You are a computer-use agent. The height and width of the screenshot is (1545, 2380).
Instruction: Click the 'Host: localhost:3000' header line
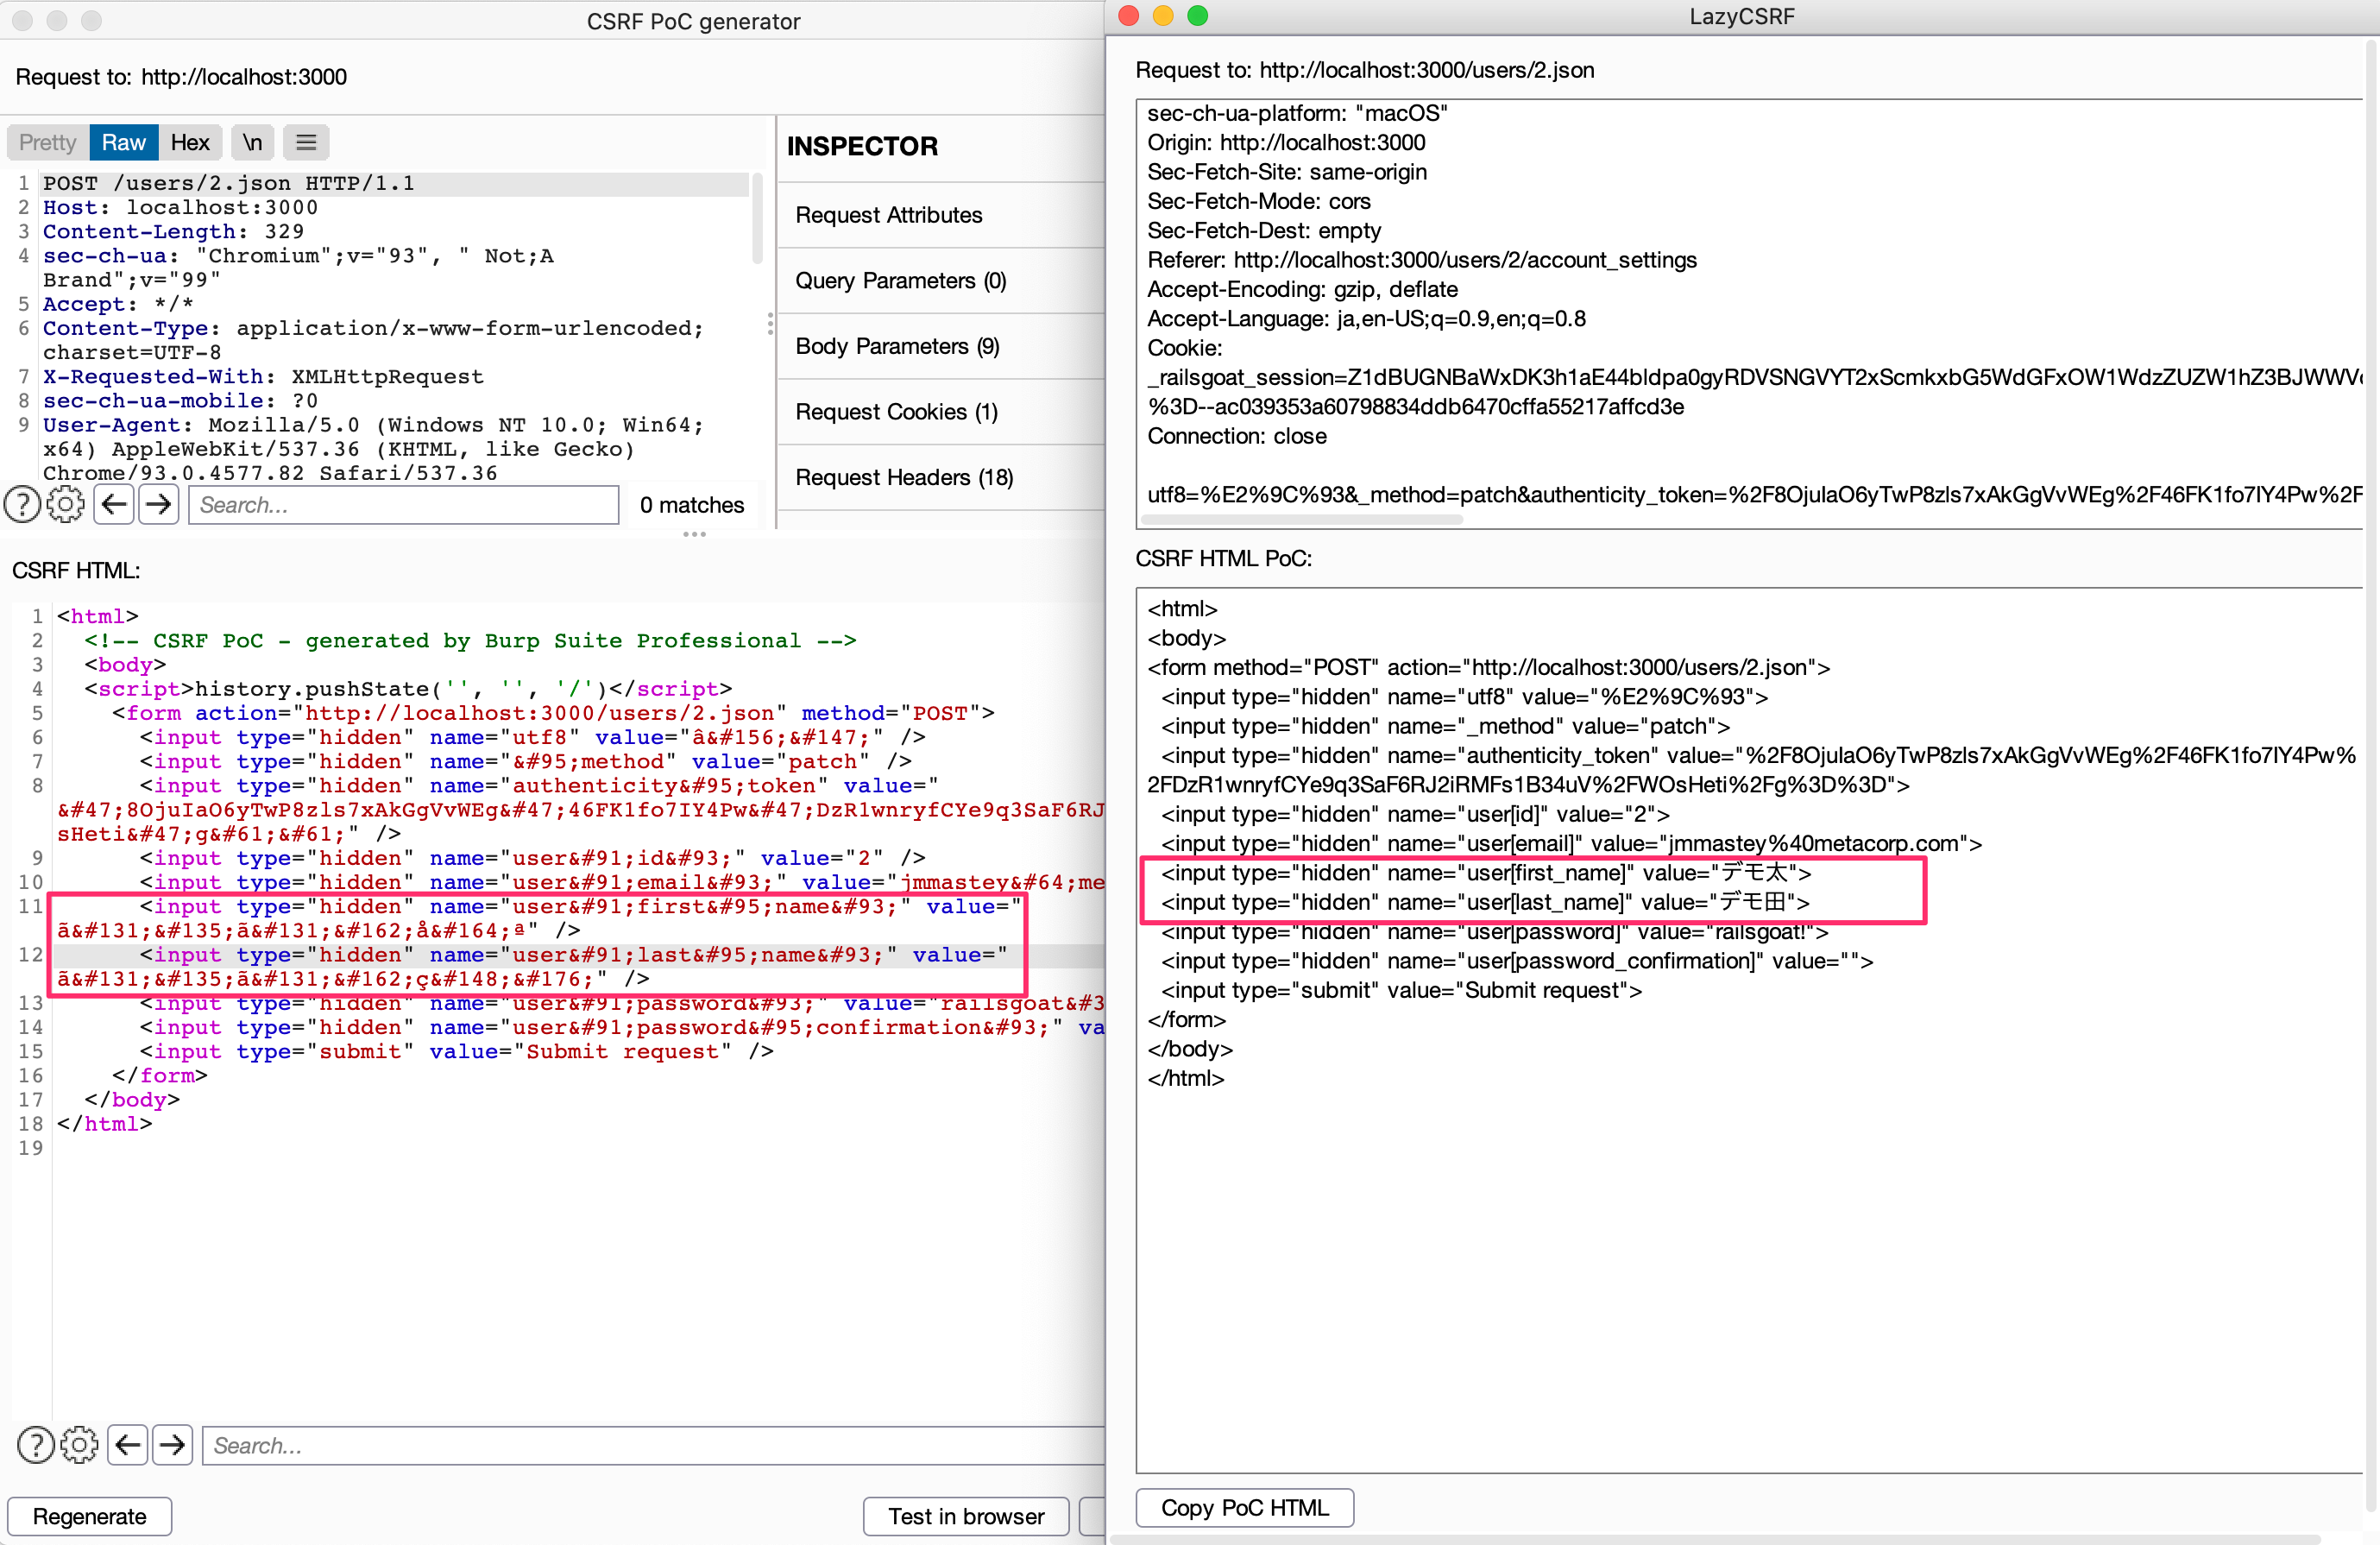click(180, 207)
